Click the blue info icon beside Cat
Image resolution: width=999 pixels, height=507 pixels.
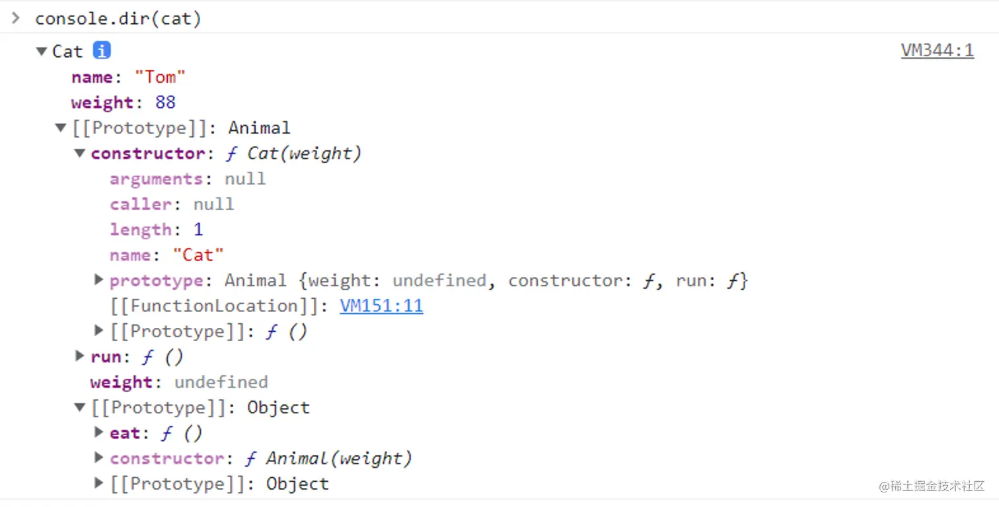(102, 51)
